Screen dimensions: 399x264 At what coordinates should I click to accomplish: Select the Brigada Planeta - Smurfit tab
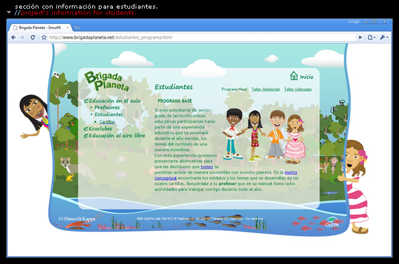[x=40, y=28]
